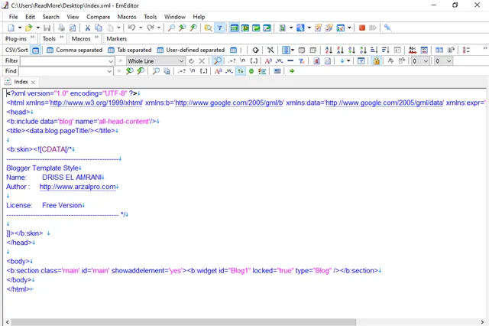Image resolution: width=489 pixels, height=326 pixels.
Task: Expand the Whole Line dropdown
Action: [x=181, y=61]
